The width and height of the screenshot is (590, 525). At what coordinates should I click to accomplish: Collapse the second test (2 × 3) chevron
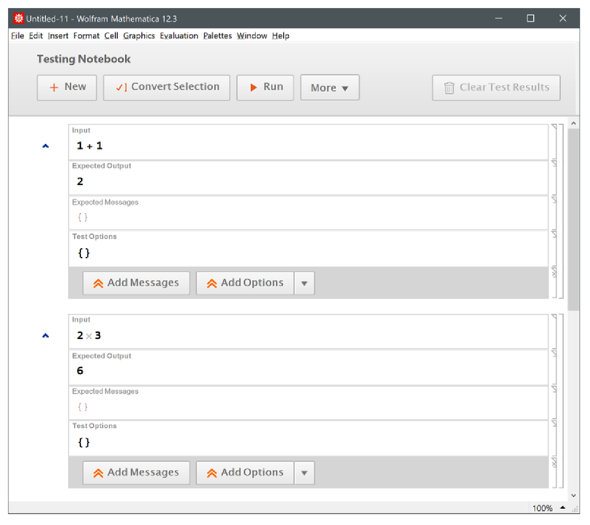tap(45, 336)
